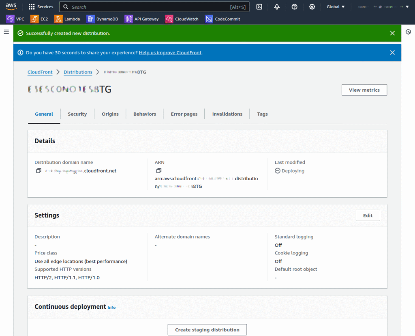Open the CodeCommit shortcut icon
The height and width of the screenshot is (336, 415).
(x=209, y=19)
